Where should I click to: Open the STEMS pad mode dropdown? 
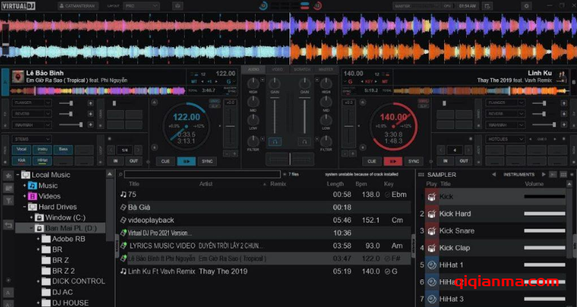point(31,139)
